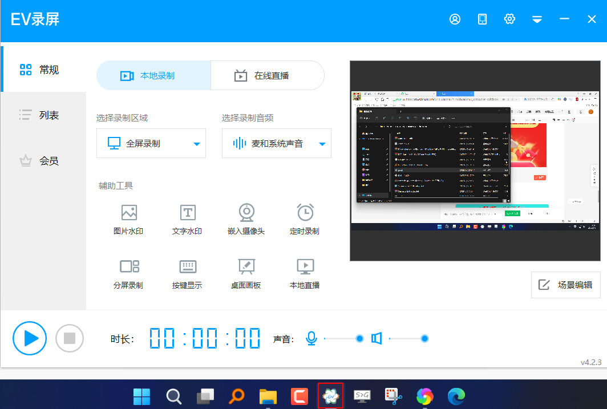The image size is (607, 409).
Task: Open the Windows Start menu
Action: (x=141, y=396)
